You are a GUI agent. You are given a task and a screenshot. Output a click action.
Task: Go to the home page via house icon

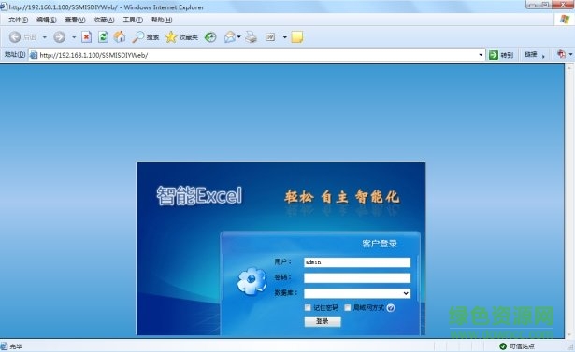(120, 36)
